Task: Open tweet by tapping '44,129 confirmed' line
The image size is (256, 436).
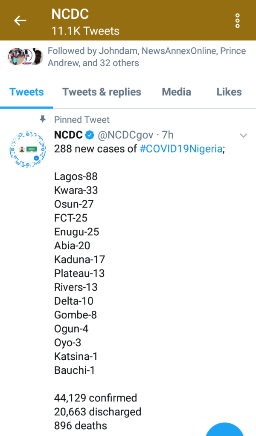Action: click(x=95, y=398)
